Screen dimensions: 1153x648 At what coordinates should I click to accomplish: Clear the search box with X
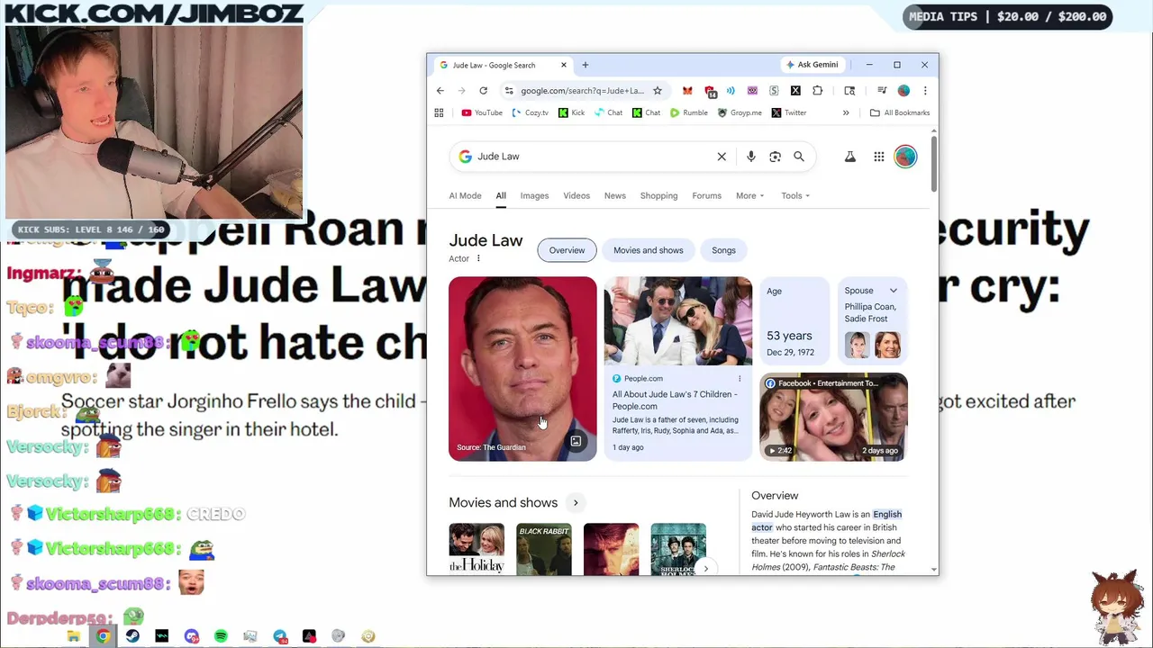722,157
